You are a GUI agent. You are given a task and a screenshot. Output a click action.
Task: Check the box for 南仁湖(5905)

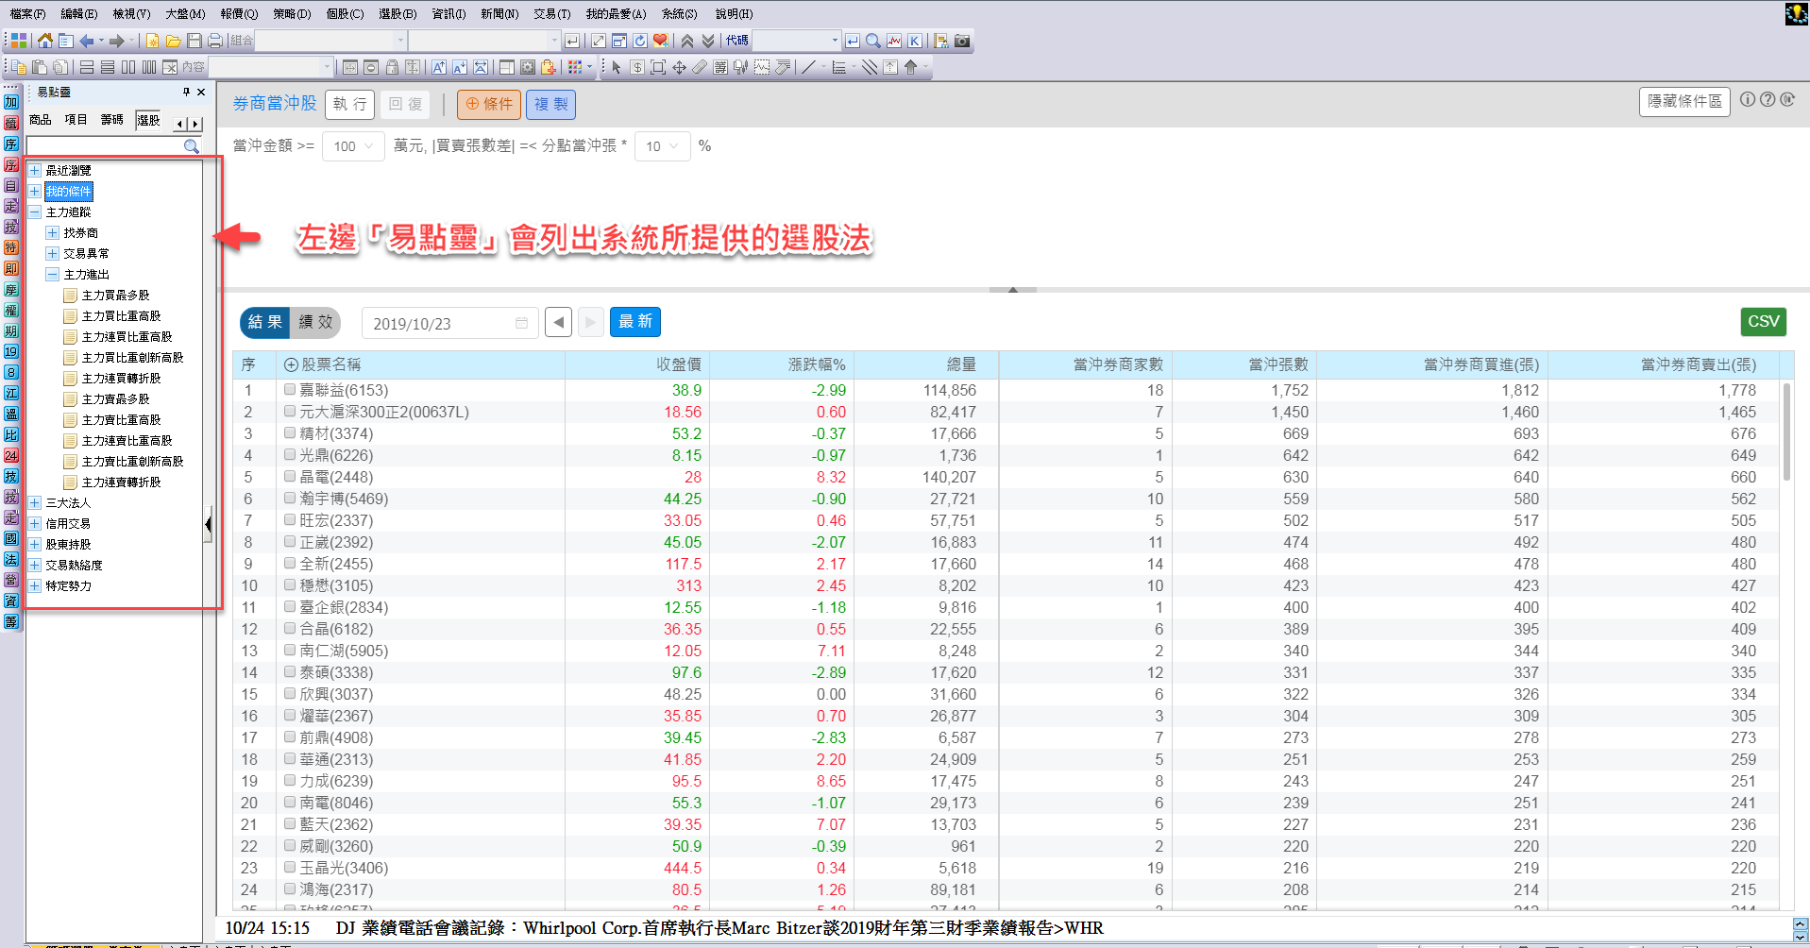[x=290, y=650]
